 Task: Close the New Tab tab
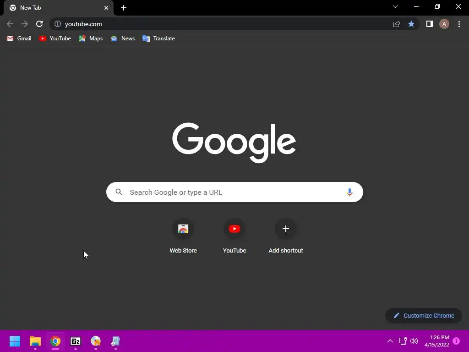pyautogui.click(x=106, y=8)
